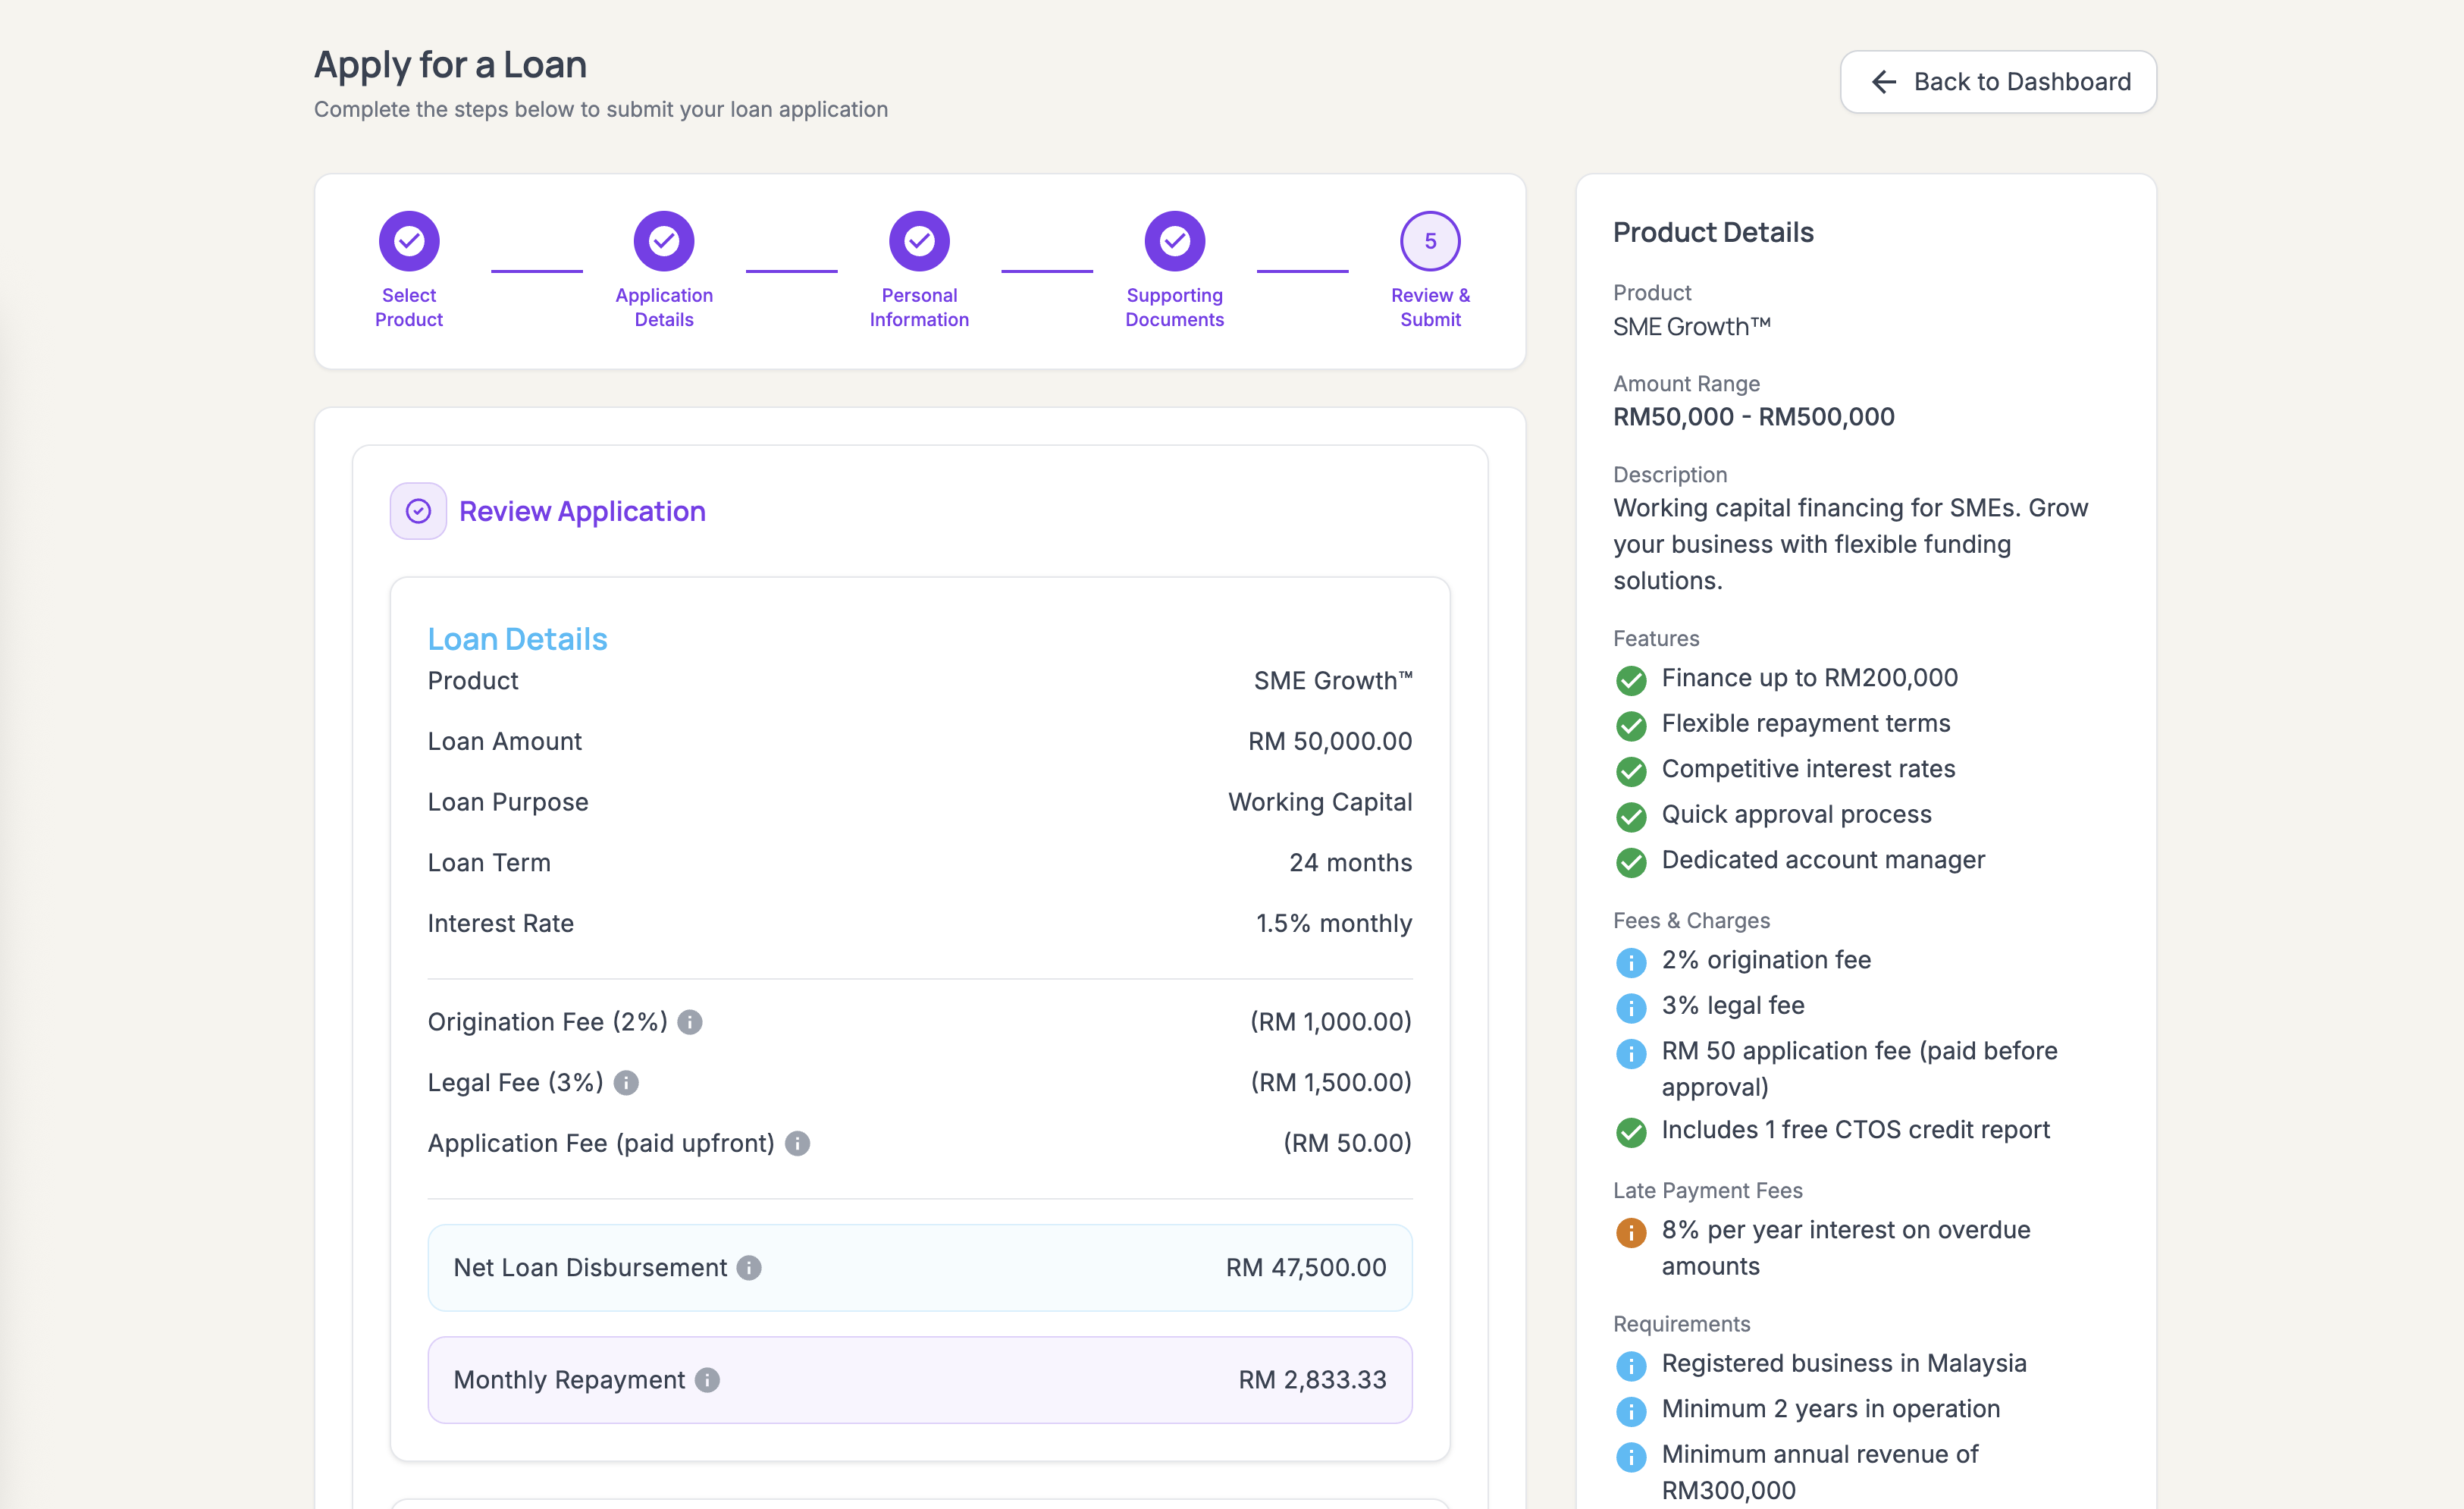Image resolution: width=2464 pixels, height=1509 pixels.
Task: Click the Monthly Repayment summary row
Action: click(920, 1380)
